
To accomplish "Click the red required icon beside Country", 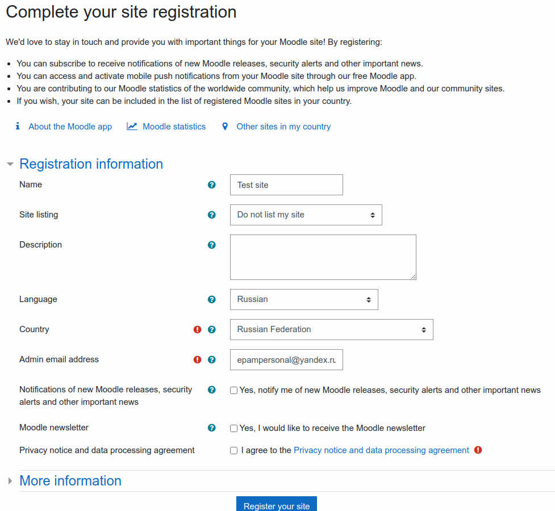I will (198, 329).
